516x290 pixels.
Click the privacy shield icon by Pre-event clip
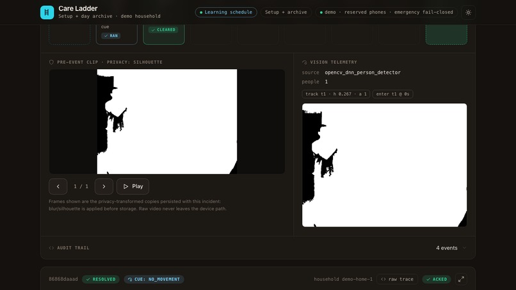(x=51, y=62)
